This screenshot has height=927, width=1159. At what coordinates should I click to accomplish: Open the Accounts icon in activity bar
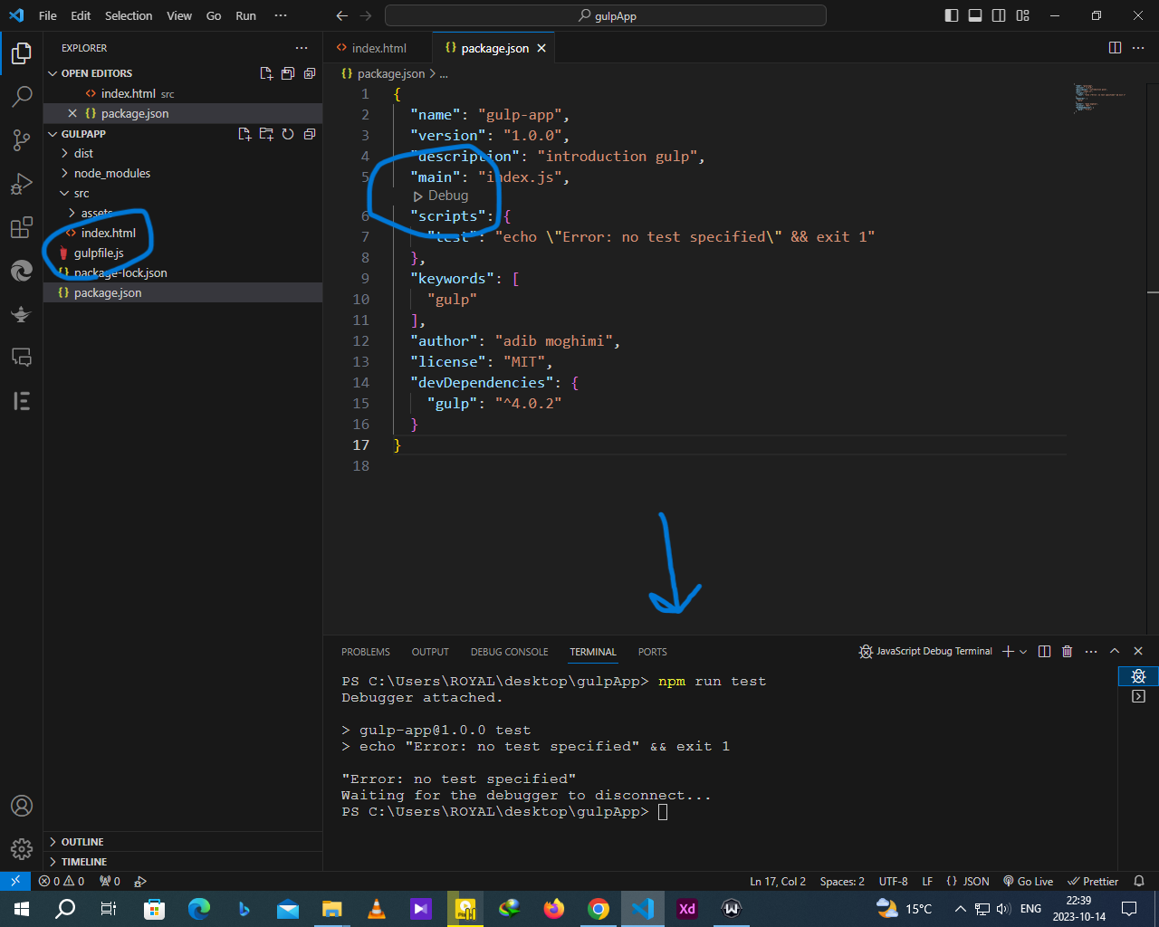(22, 806)
